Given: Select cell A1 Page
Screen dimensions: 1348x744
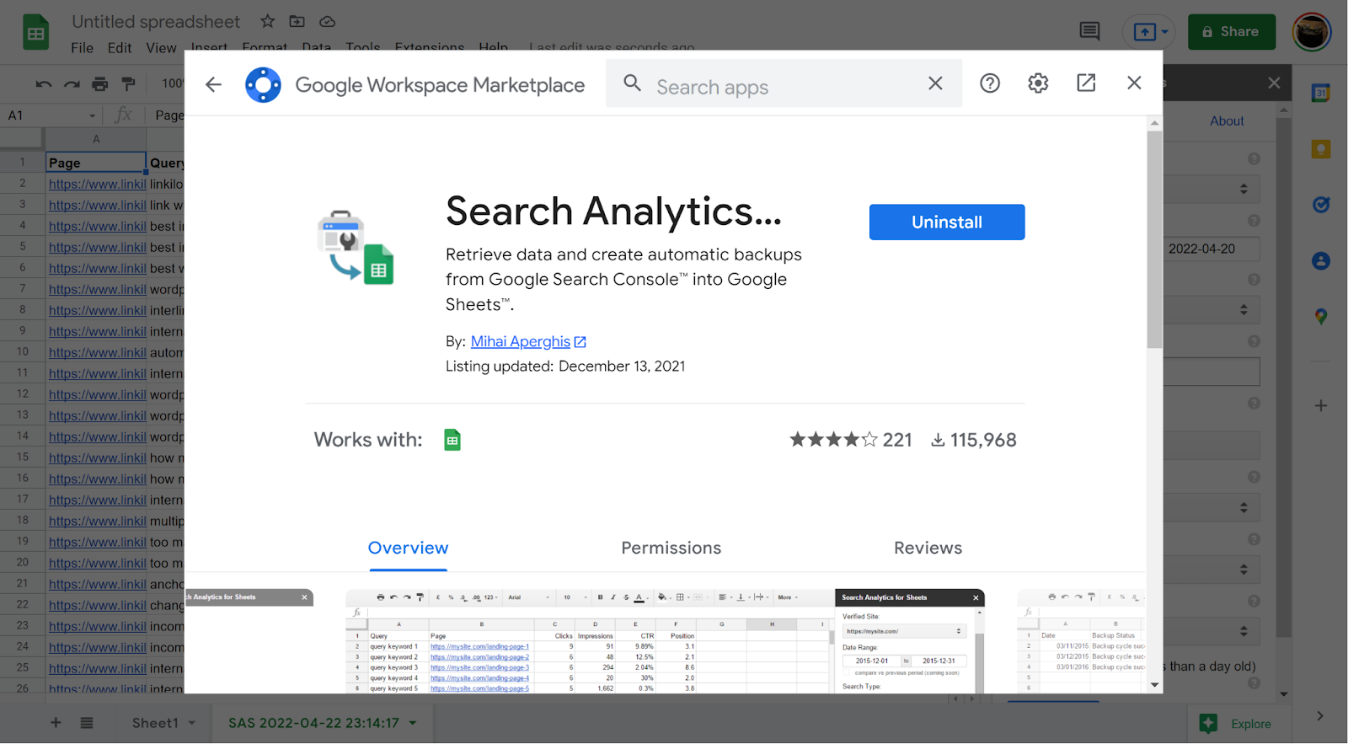Looking at the screenshot, I should point(96,163).
